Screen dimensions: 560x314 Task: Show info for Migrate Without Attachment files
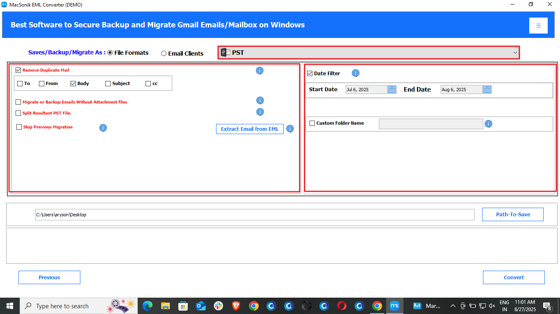click(260, 101)
